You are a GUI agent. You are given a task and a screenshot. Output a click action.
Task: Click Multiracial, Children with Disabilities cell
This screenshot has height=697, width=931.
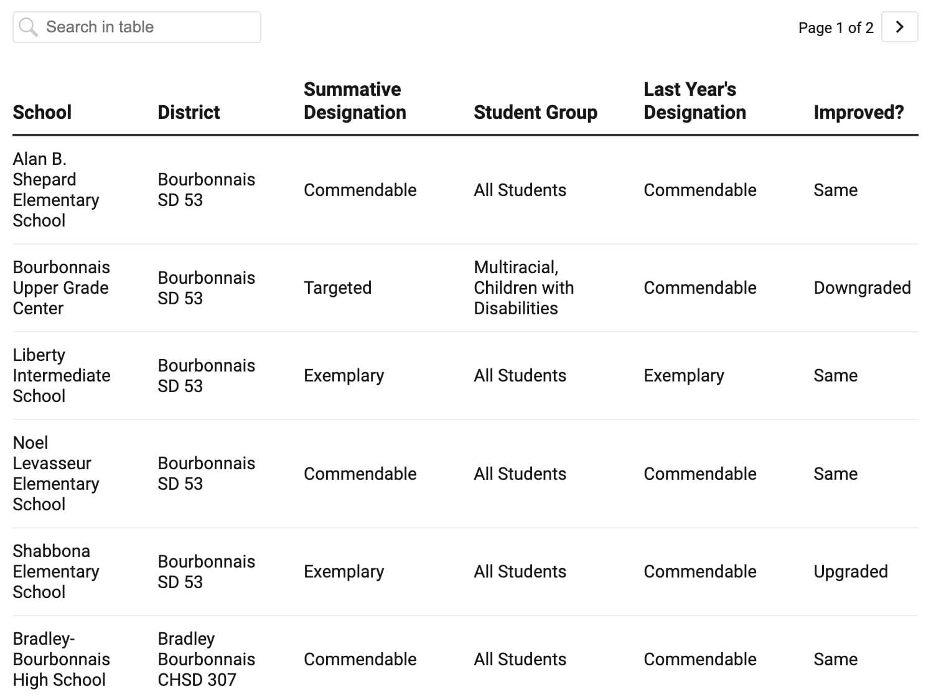click(523, 288)
